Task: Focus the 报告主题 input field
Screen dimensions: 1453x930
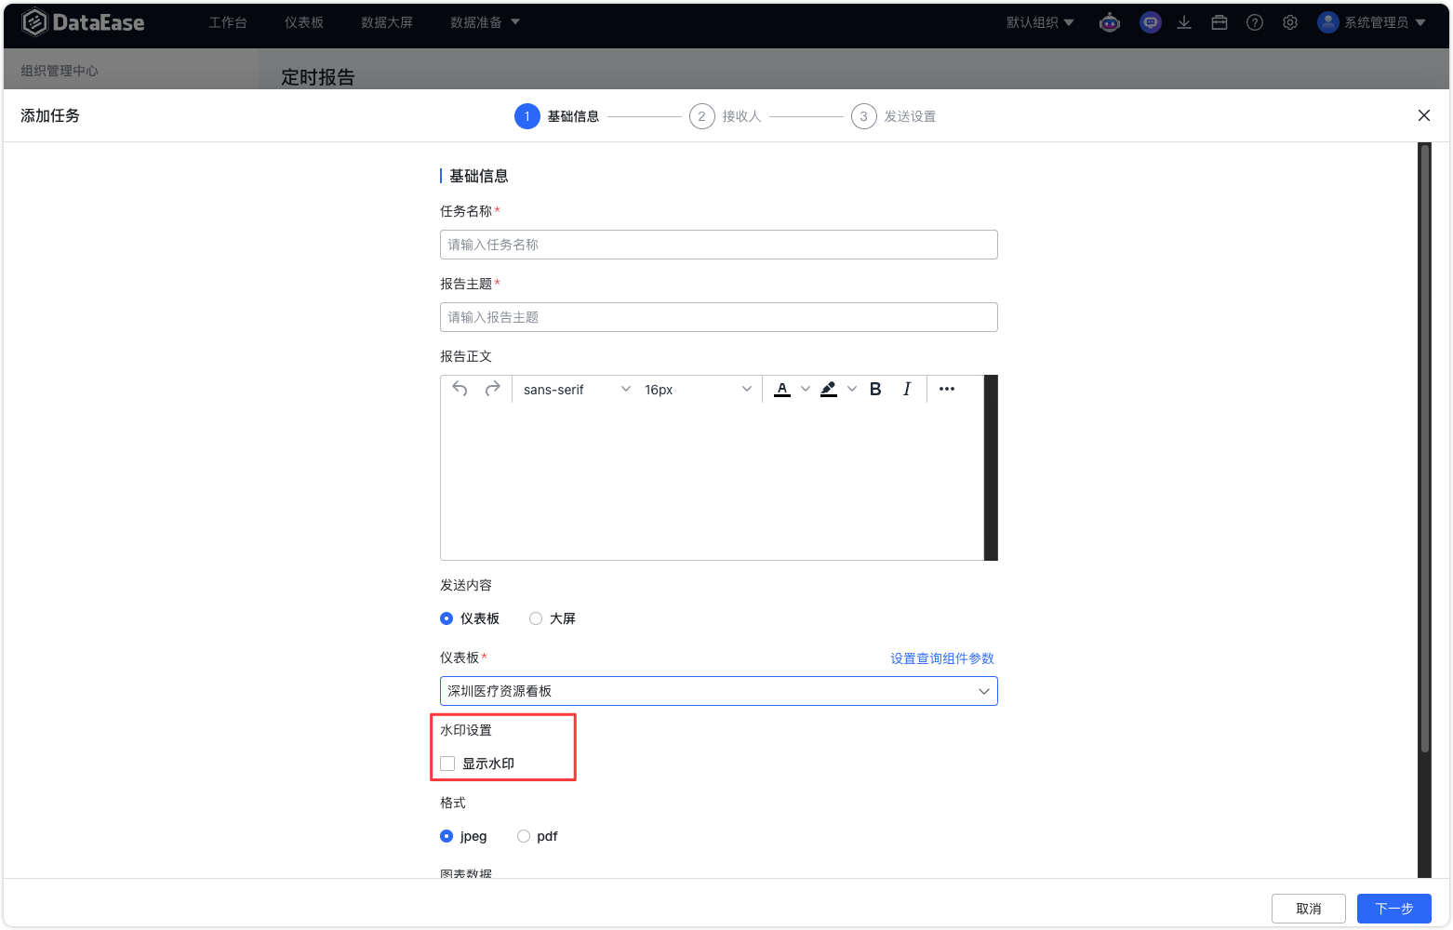Action: coord(719,317)
